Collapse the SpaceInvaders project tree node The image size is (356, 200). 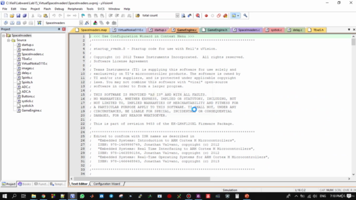(x=4, y=36)
